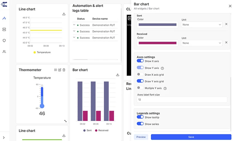The width and height of the screenshot is (235, 141).
Task: Open the Thermometer widget menu icon
Action: [56, 70]
